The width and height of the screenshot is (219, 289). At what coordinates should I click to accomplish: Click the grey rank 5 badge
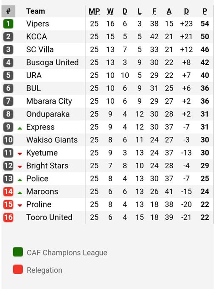[8, 75]
